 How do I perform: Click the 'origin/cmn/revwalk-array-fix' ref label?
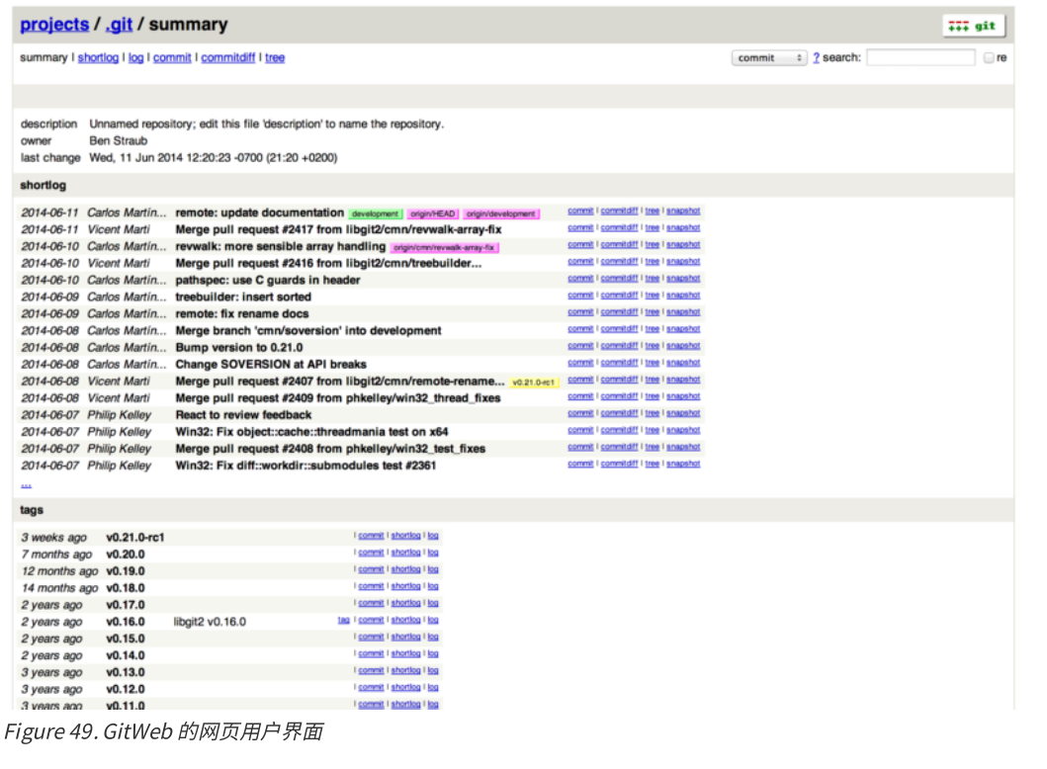click(444, 248)
